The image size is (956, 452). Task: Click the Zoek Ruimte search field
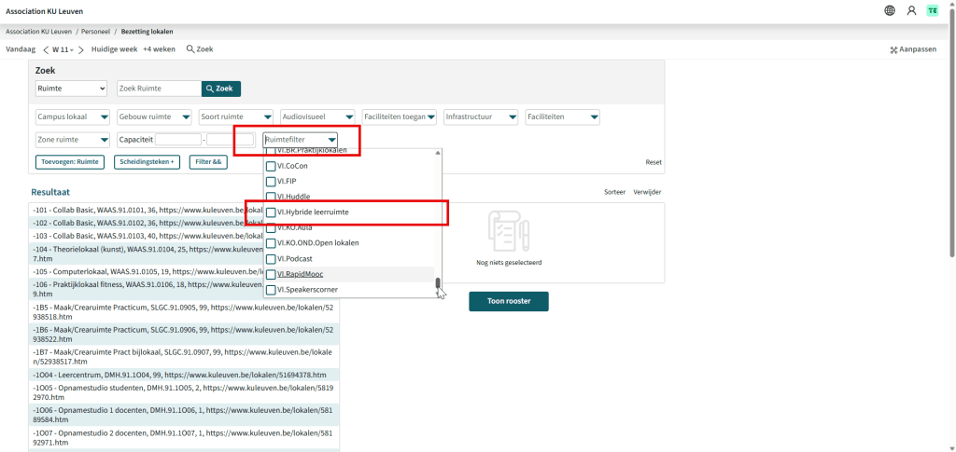click(x=159, y=89)
